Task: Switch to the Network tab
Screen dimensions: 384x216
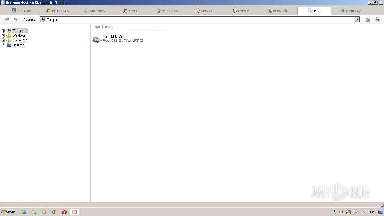Action: 277,11
